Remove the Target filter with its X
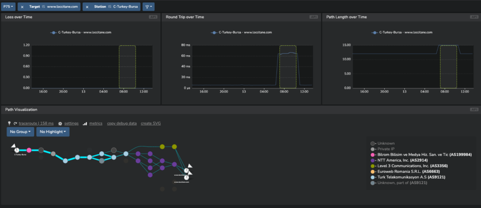Image resolution: width=481 pixels, height=208 pixels. point(22,7)
